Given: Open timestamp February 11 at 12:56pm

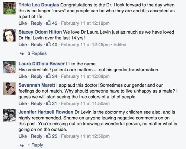Looking at the screenshot, I should tap(85, 136).
